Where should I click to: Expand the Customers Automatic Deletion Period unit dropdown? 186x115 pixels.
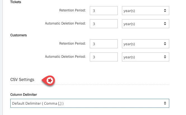(x=145, y=57)
